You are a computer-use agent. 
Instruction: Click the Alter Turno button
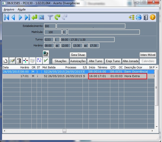tap(95, 61)
